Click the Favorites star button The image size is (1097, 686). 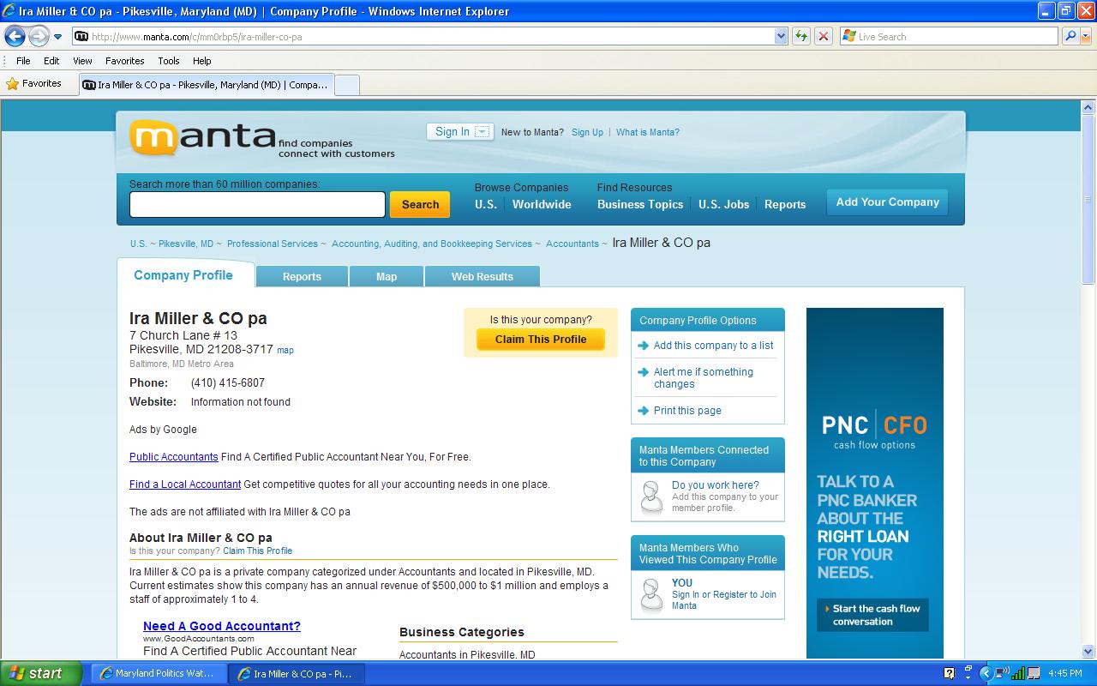[x=34, y=83]
